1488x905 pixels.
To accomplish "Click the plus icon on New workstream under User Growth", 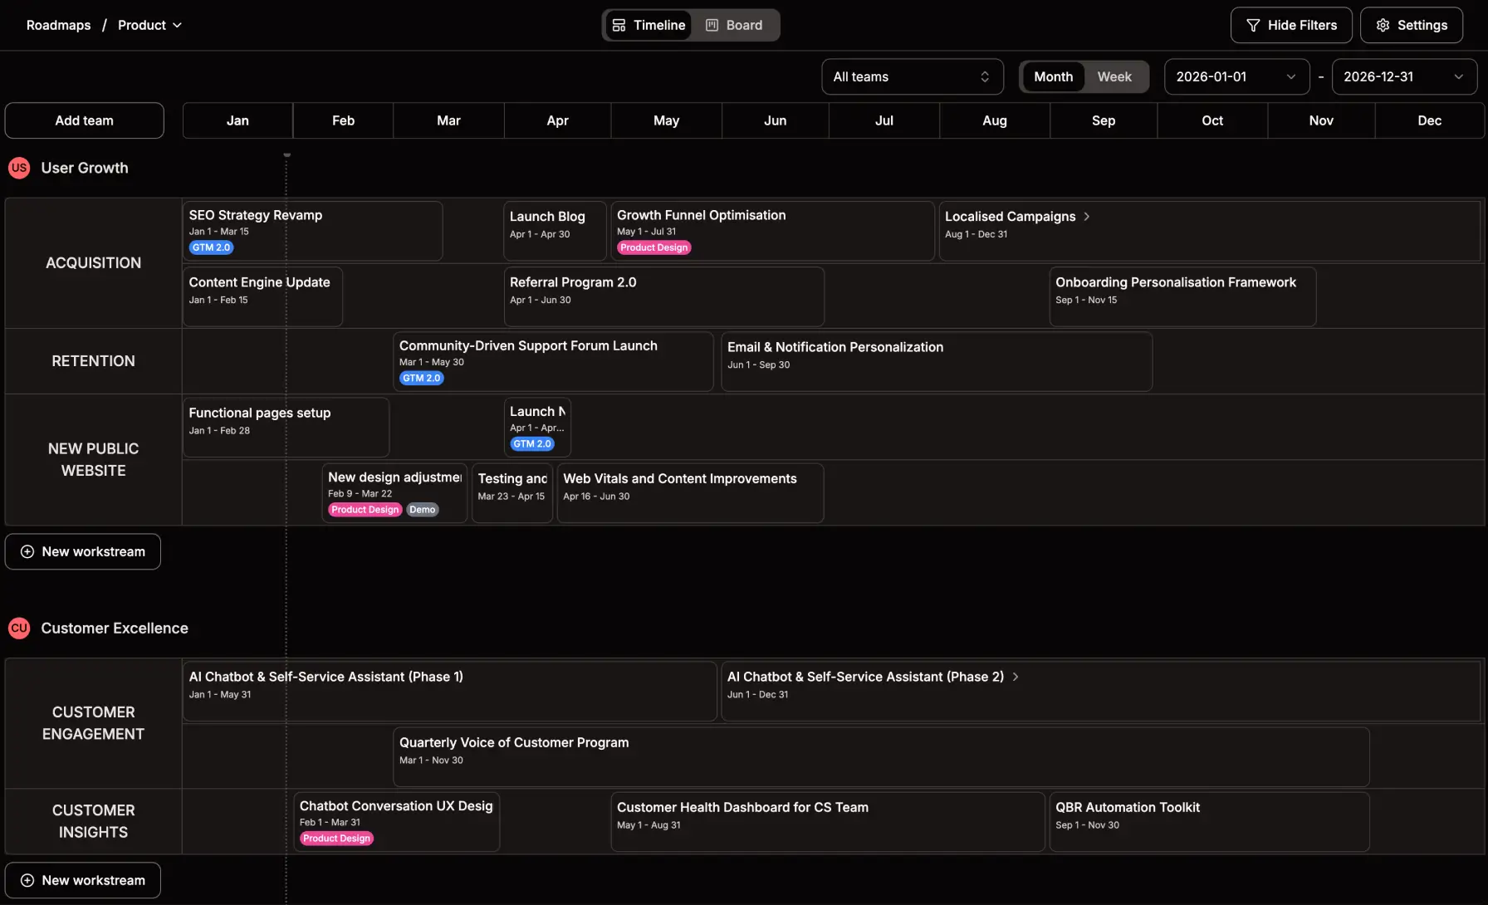I will tap(27, 550).
